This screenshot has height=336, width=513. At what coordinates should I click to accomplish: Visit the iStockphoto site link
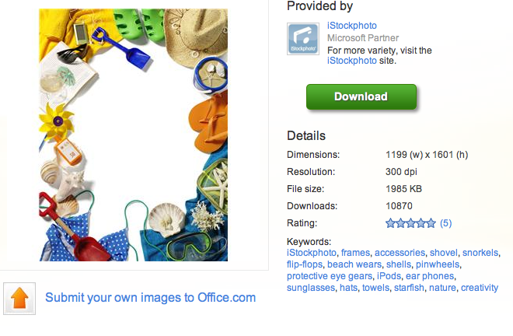(x=351, y=61)
